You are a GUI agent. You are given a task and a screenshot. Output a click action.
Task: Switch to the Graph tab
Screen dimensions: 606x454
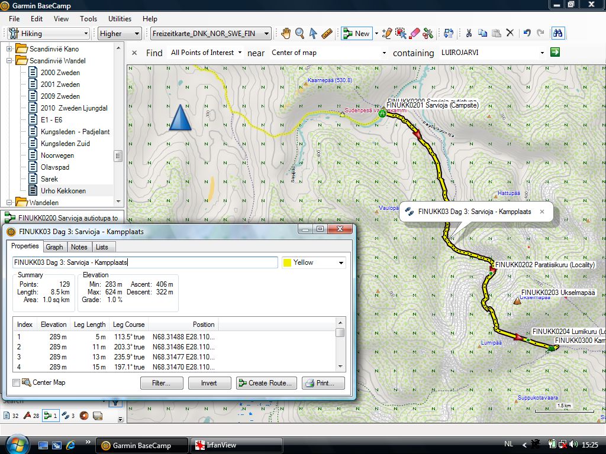tap(54, 247)
